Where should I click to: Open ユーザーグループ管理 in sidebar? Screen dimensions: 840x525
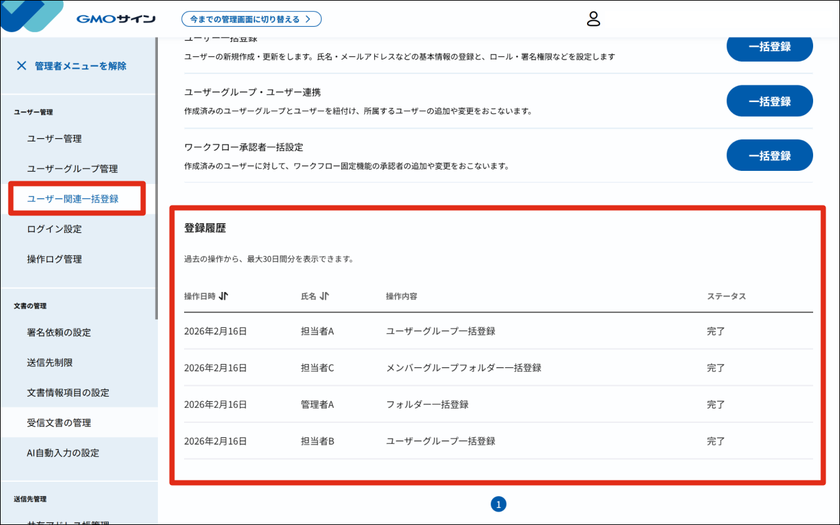tap(72, 169)
